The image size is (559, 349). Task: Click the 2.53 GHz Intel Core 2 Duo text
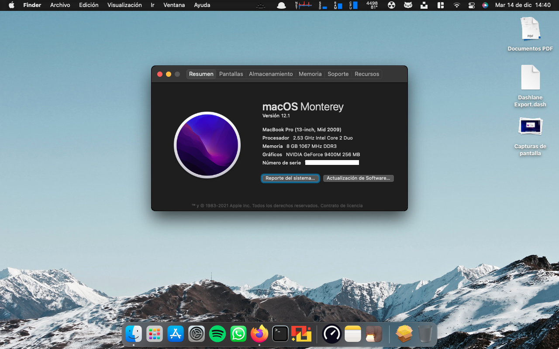click(x=323, y=138)
